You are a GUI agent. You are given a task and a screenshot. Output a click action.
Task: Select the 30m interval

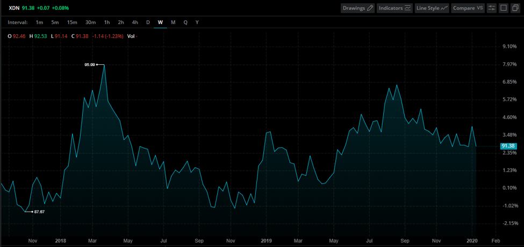pos(90,23)
